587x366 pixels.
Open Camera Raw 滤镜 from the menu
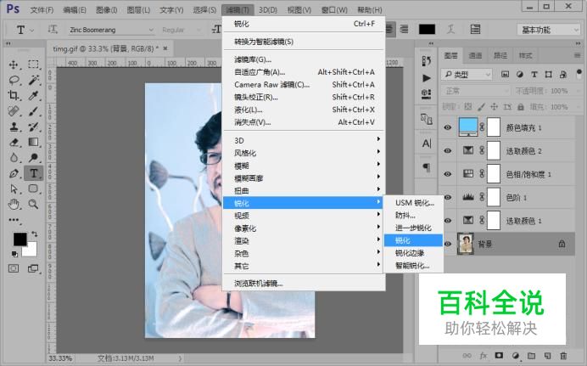coord(304,84)
